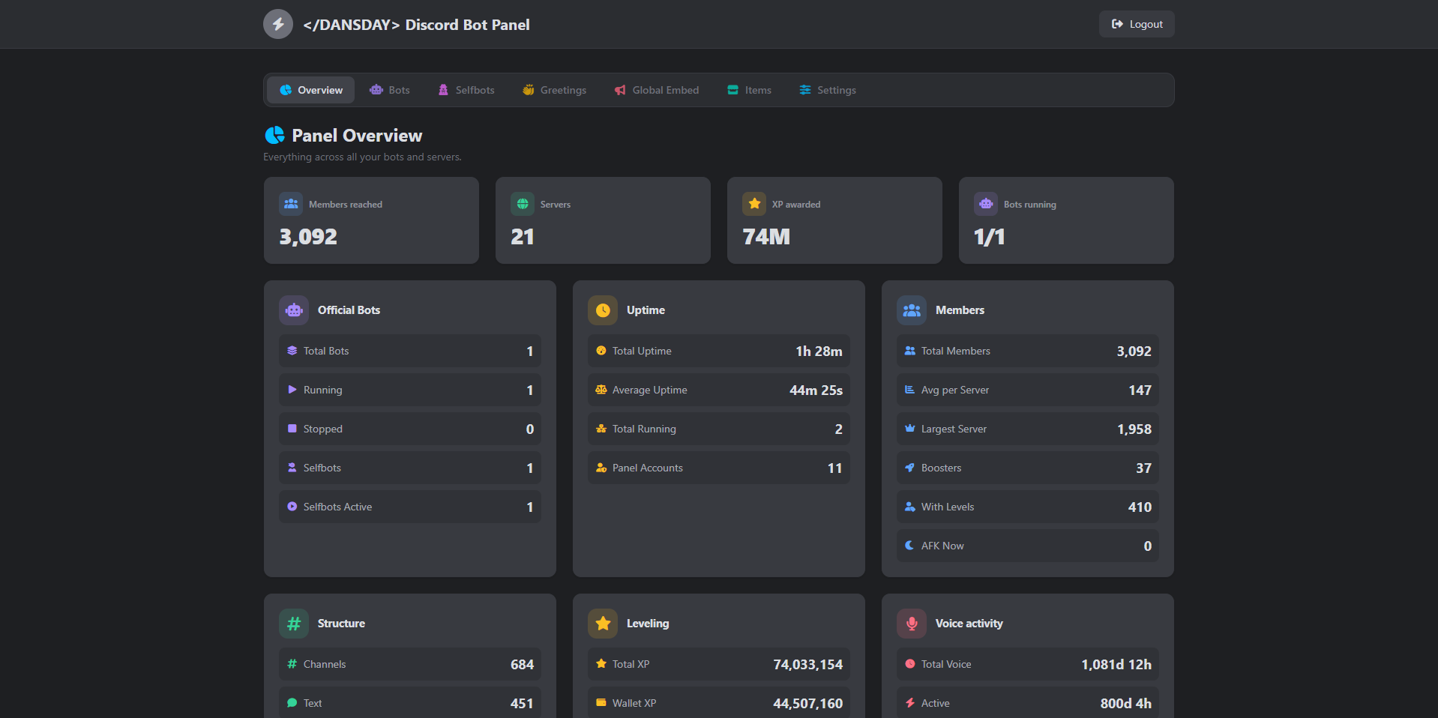The width and height of the screenshot is (1438, 718).
Task: Click the Official Bots robot icon
Action: tap(294, 310)
